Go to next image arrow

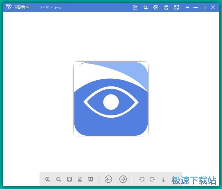pos(123,179)
